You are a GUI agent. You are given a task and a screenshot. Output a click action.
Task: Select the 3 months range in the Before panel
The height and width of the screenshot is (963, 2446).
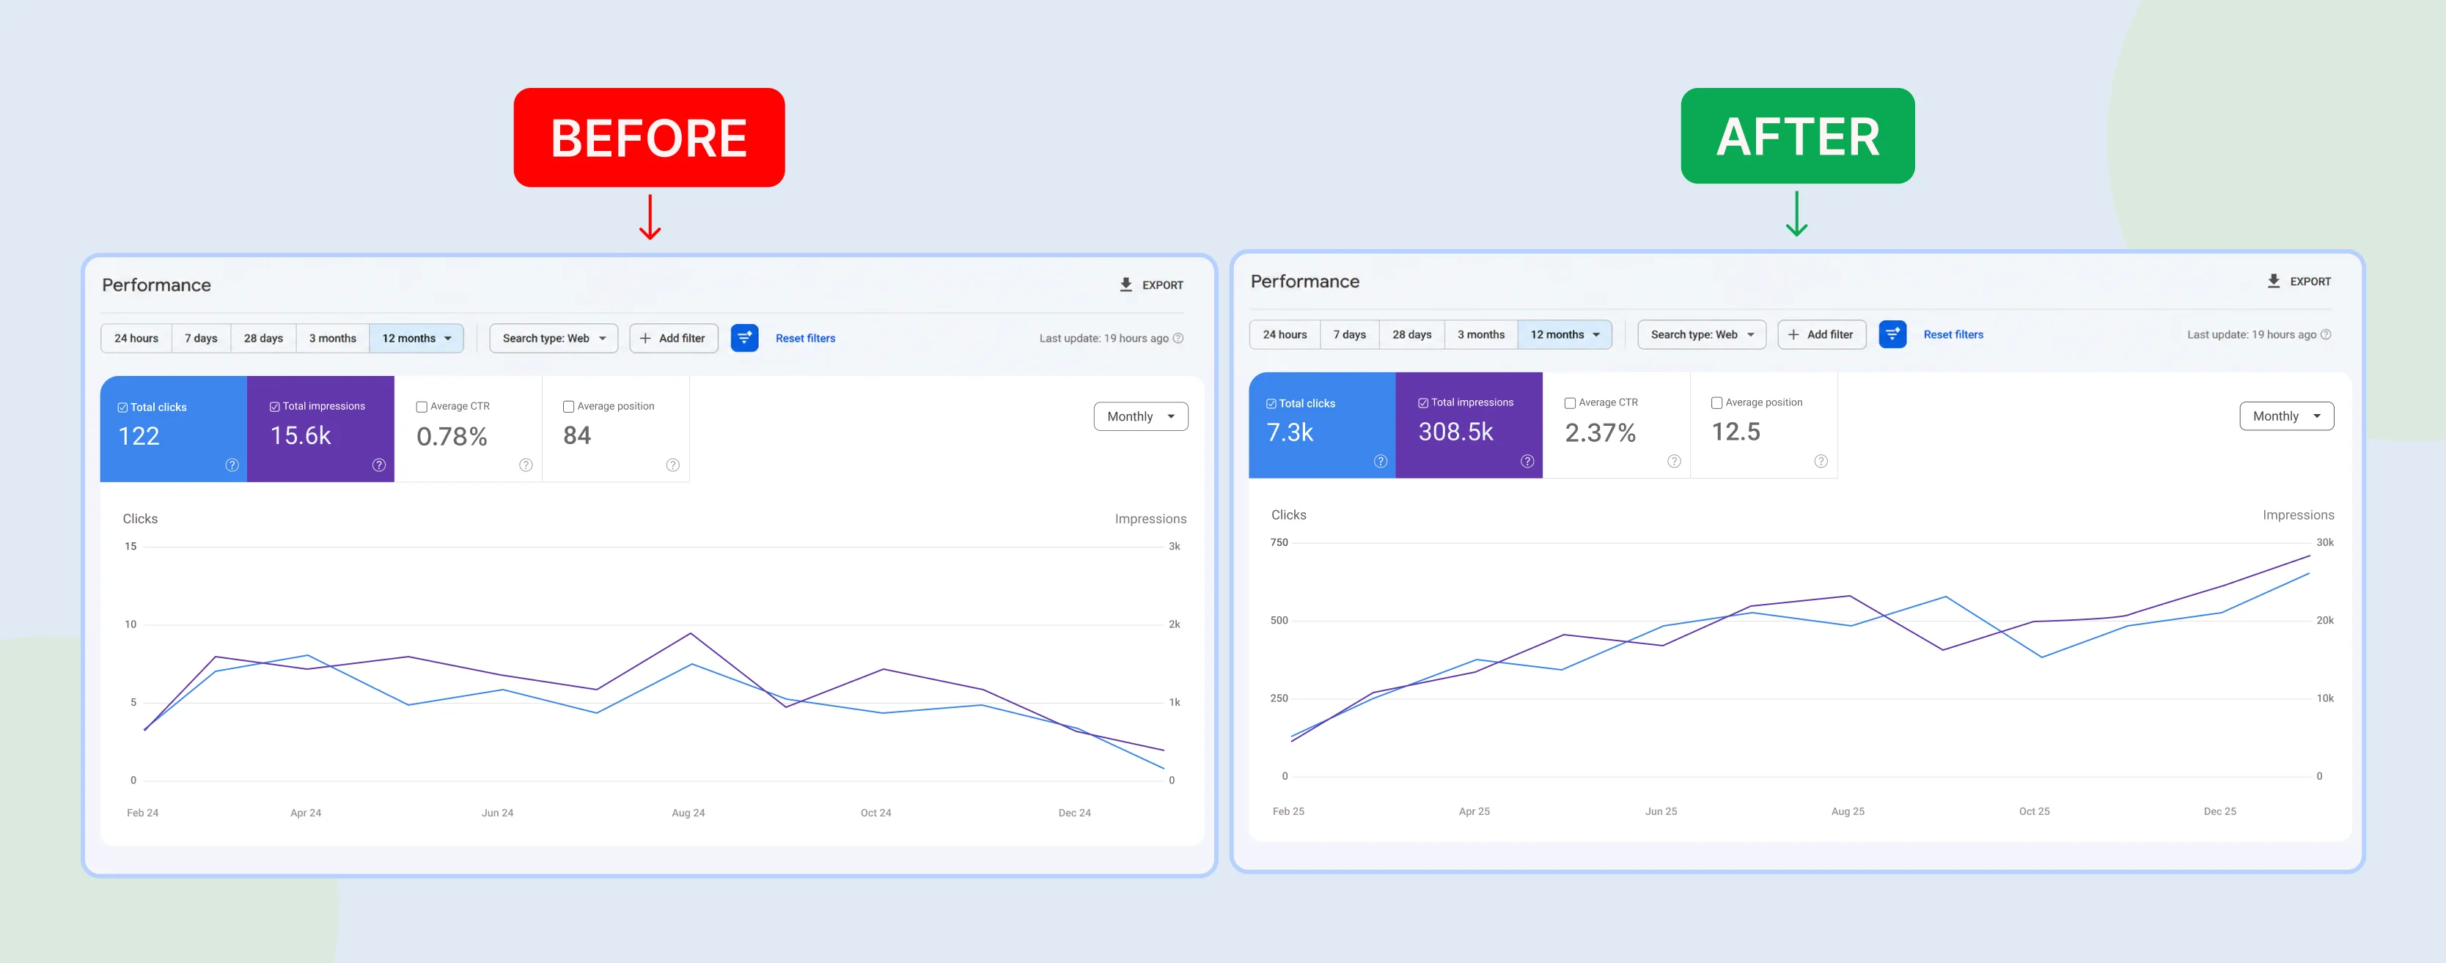tap(332, 338)
